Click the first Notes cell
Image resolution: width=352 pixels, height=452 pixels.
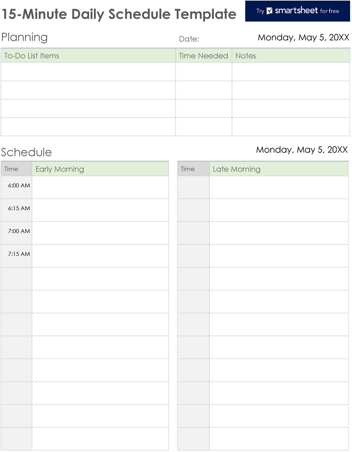[291, 72]
